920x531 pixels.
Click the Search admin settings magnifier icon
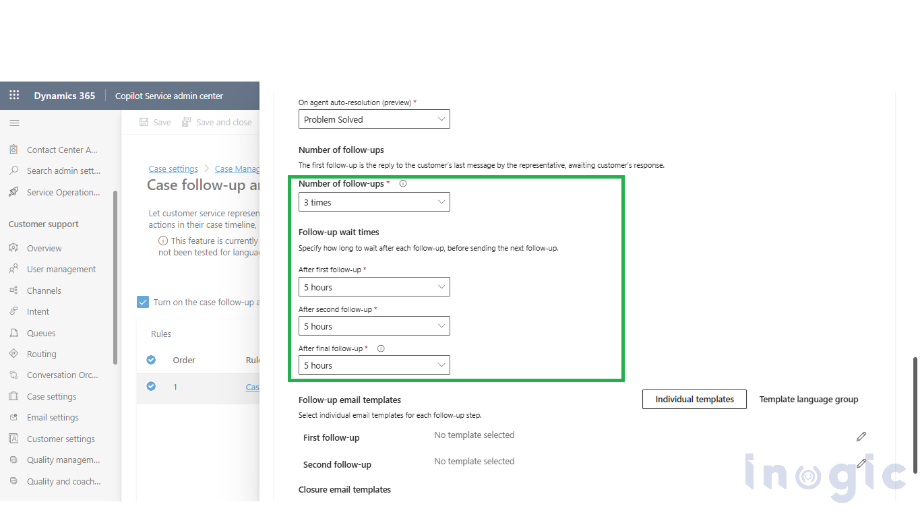pyautogui.click(x=13, y=170)
